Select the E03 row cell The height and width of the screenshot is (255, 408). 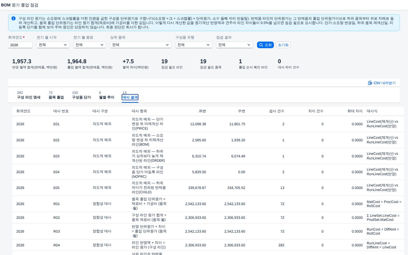[x=56, y=156]
